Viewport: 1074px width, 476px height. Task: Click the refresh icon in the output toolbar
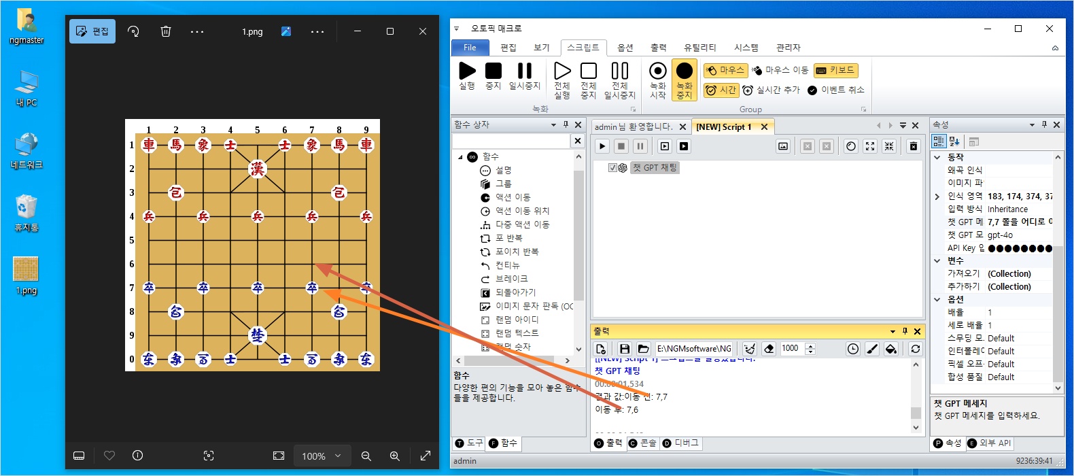tap(916, 349)
